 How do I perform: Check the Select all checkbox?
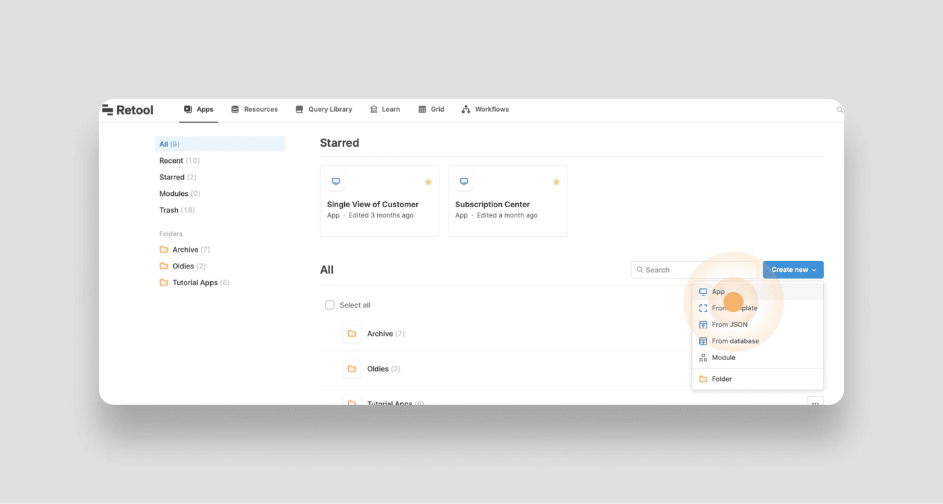point(330,305)
